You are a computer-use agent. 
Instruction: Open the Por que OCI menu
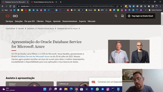pos(30,21)
